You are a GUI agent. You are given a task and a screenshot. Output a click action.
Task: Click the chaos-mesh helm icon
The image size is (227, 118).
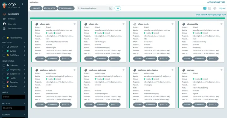click(x=135, y=24)
